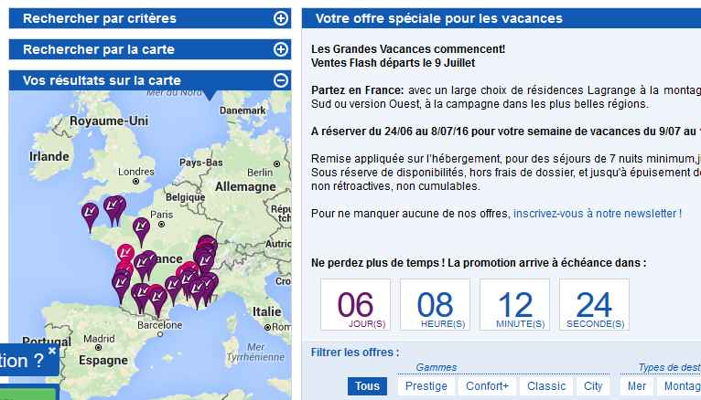Expand the Rechercher par la carte panel
Image resolution: width=701 pixels, height=400 pixels.
tap(281, 49)
